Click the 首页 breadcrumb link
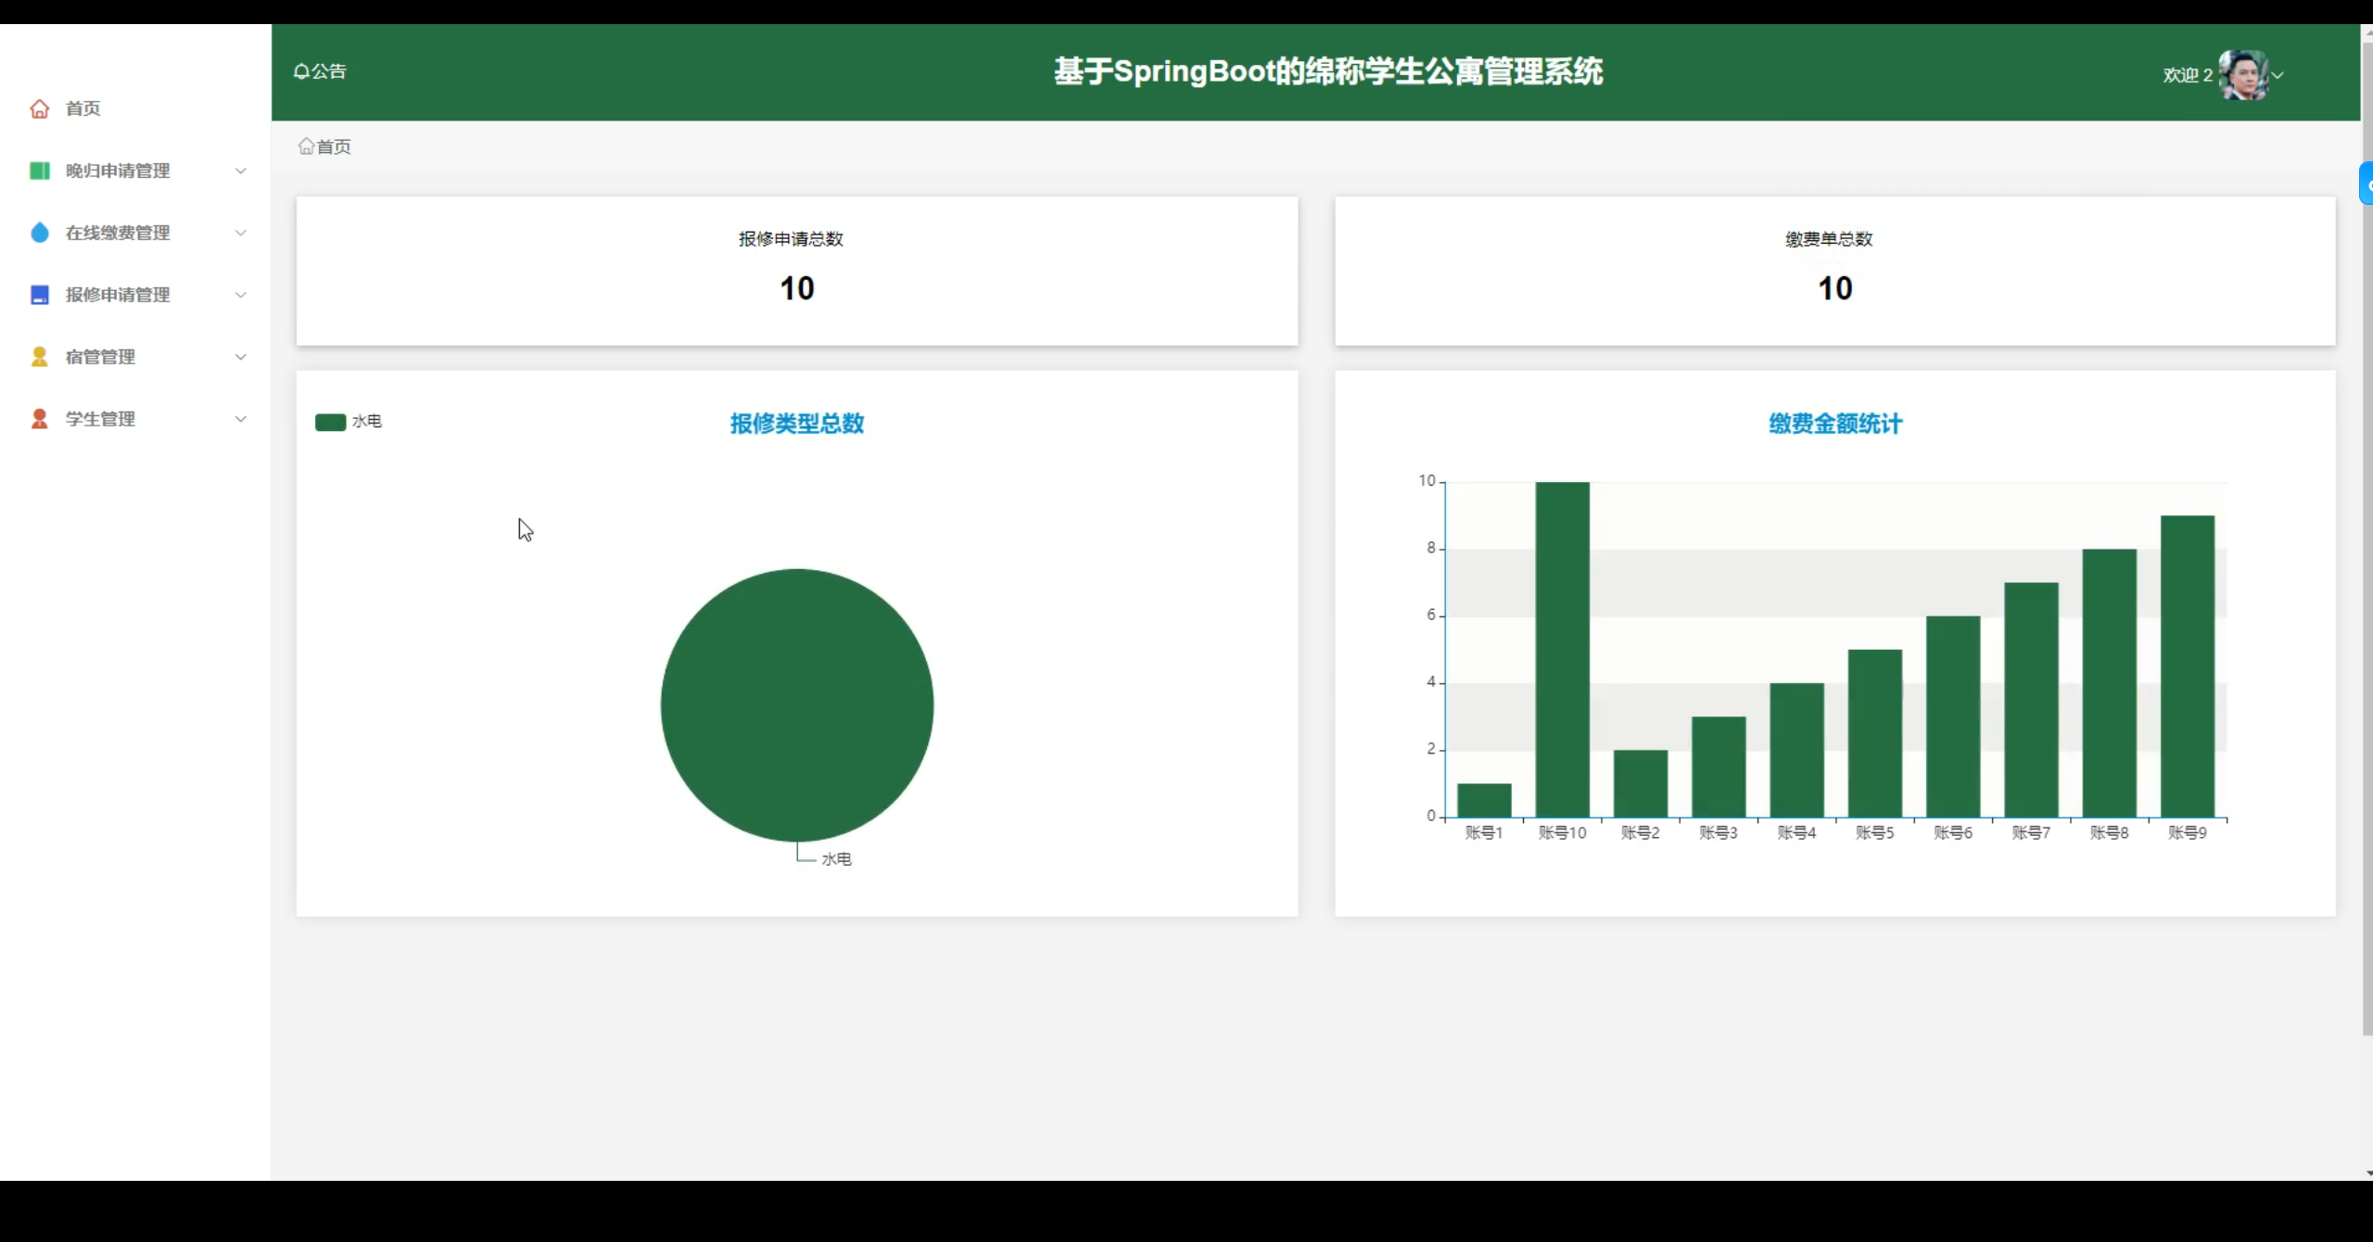This screenshot has height=1242, width=2373. pyautogui.click(x=334, y=146)
